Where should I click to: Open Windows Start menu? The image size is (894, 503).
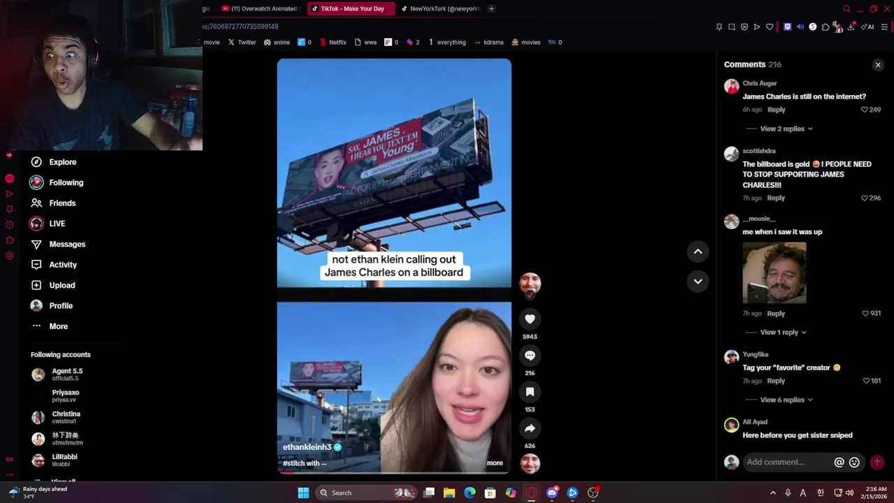click(x=303, y=493)
